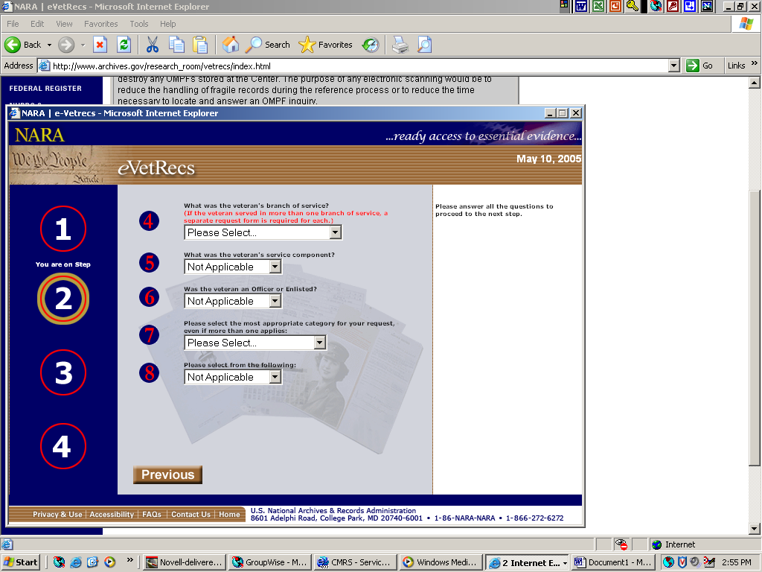Click Internet Explorer quick launch icon
Image resolution: width=762 pixels, height=572 pixels.
point(76,562)
